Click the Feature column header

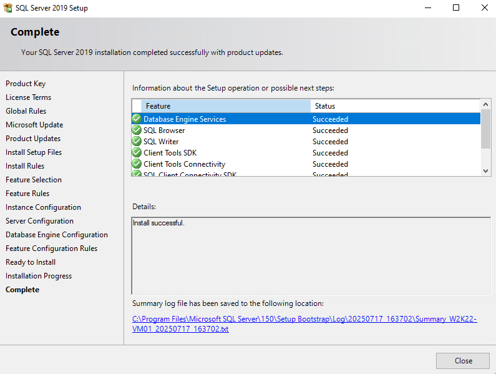coord(226,106)
